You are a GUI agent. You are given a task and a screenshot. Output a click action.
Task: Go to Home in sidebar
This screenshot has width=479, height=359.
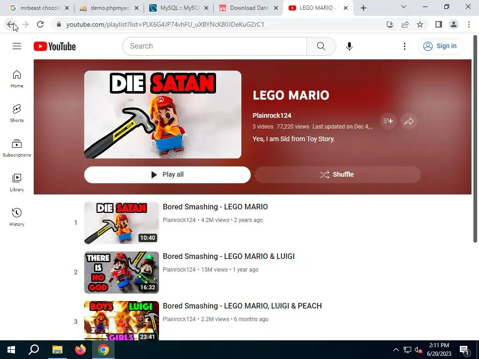pyautogui.click(x=17, y=79)
